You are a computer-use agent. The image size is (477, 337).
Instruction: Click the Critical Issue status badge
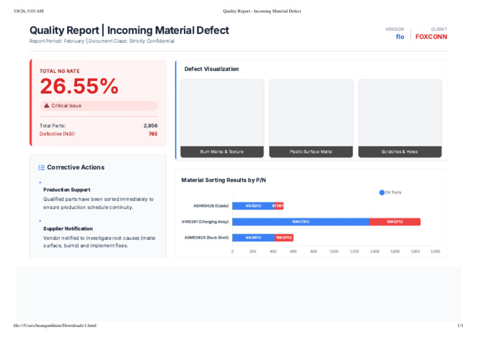(x=99, y=106)
